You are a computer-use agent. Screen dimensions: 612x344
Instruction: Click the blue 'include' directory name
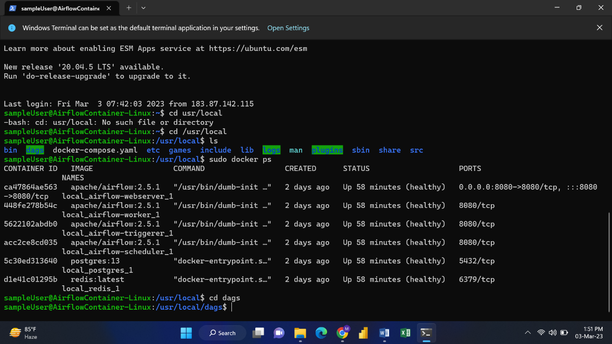point(215,150)
